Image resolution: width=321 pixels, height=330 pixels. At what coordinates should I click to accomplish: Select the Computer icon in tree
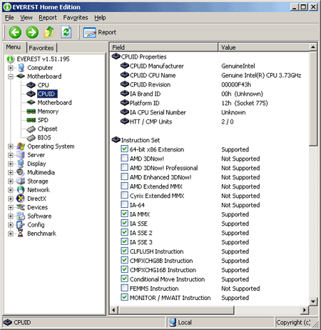point(21,68)
